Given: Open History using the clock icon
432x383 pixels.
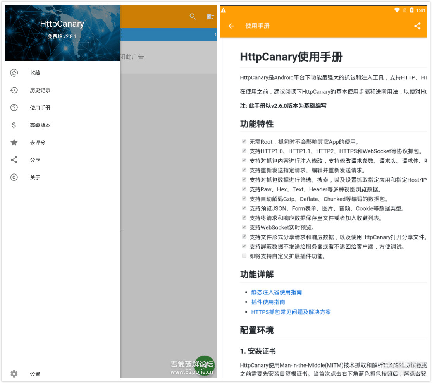Looking at the screenshot, I should tap(14, 90).
